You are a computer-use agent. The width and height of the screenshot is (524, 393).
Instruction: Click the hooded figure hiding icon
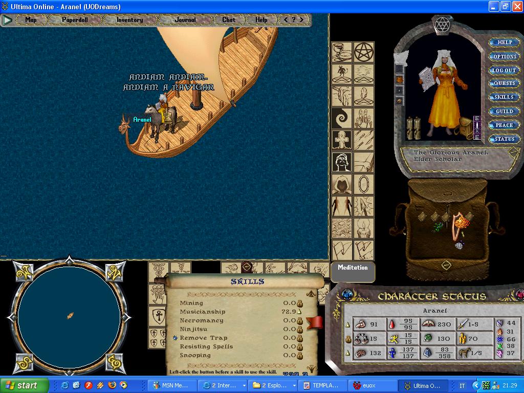pos(341,184)
